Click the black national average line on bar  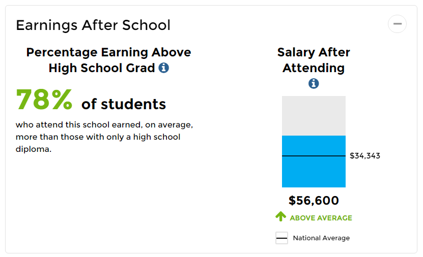[314, 156]
